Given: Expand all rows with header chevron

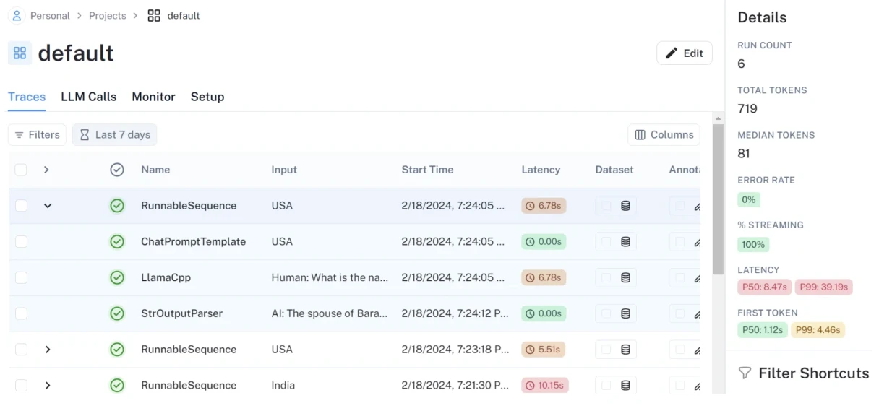Looking at the screenshot, I should 46,170.
